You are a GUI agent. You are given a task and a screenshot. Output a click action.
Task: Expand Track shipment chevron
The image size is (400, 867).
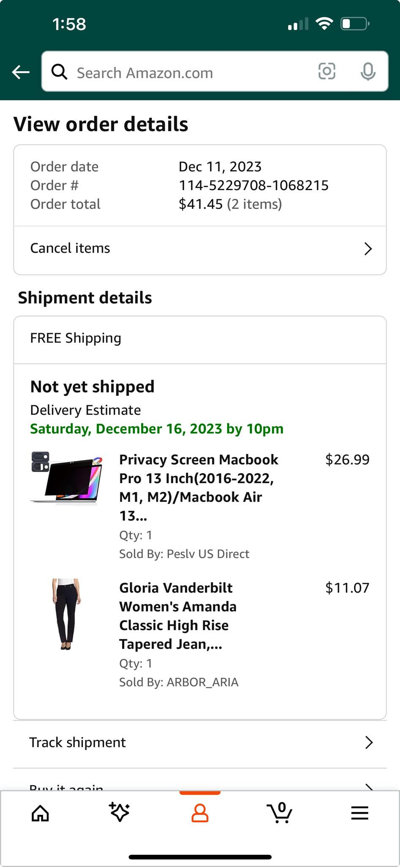(x=368, y=743)
